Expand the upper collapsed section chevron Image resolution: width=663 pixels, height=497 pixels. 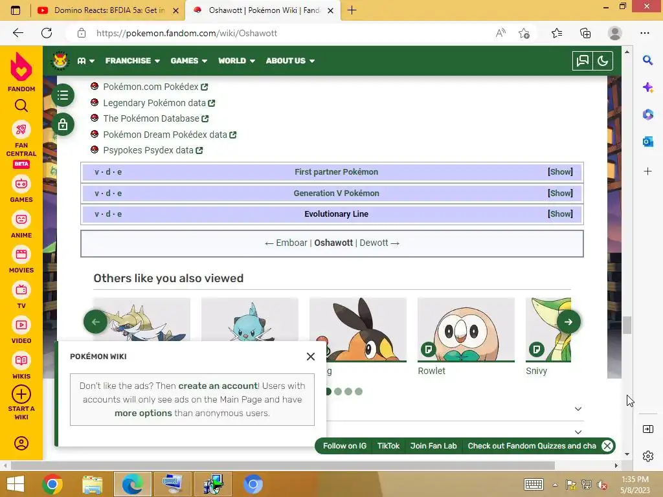tap(578, 409)
